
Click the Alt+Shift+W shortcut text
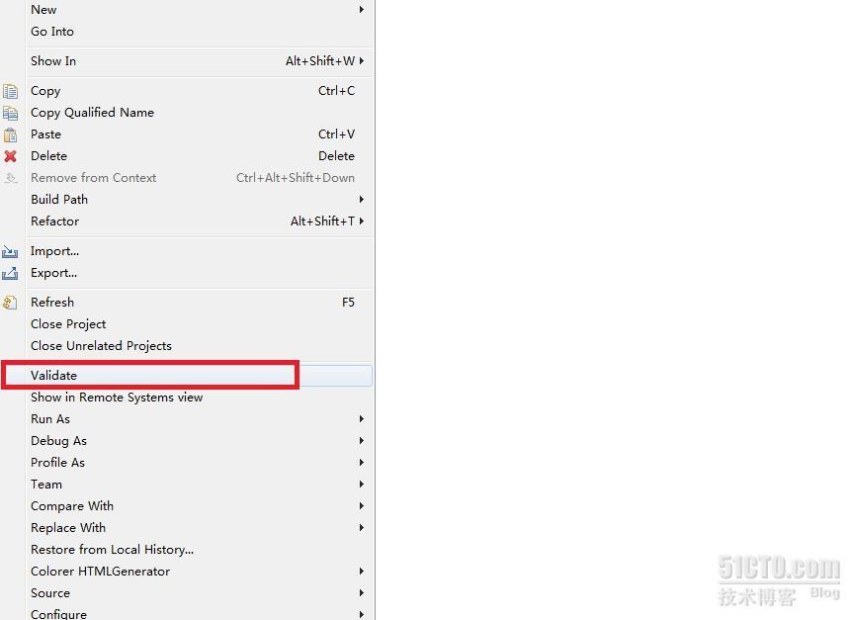click(320, 60)
